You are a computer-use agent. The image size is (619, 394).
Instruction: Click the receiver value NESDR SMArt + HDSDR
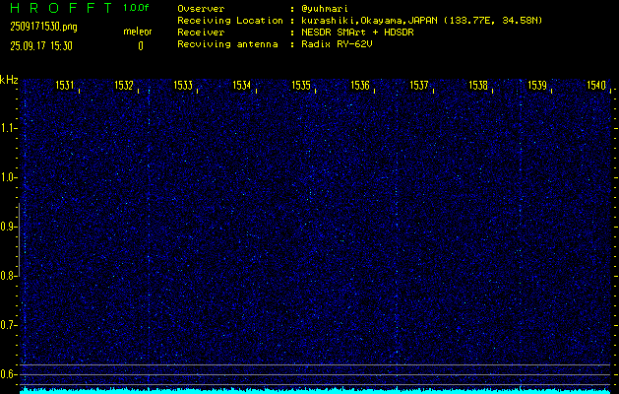[x=357, y=33]
